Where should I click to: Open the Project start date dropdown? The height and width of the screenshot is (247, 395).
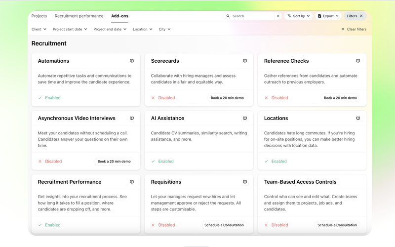(x=70, y=29)
